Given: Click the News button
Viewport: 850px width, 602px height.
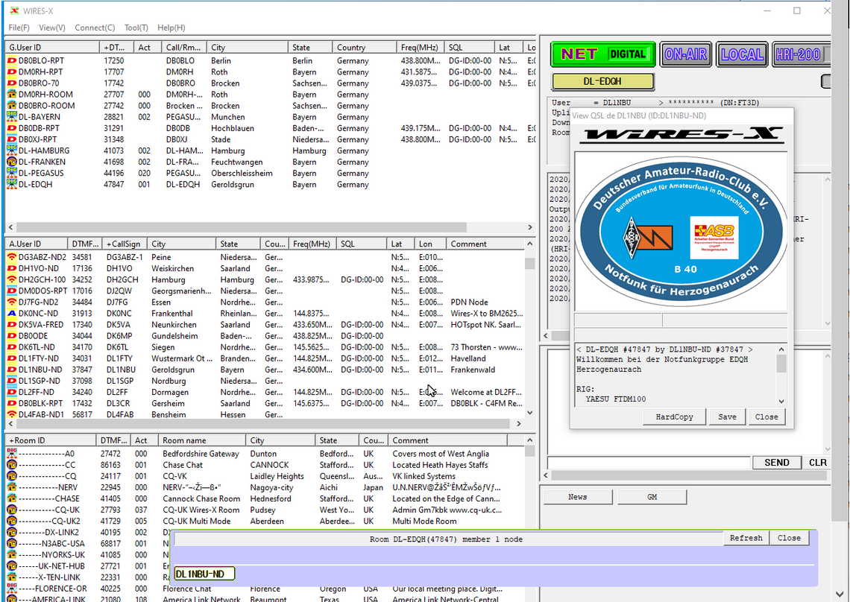Looking at the screenshot, I should click(x=578, y=497).
